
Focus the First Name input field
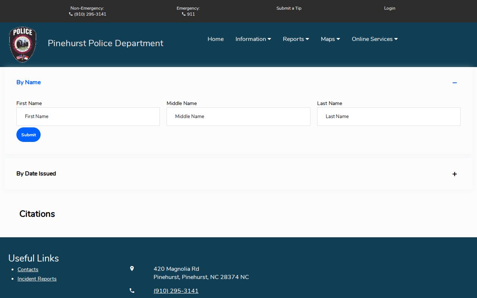(x=88, y=117)
